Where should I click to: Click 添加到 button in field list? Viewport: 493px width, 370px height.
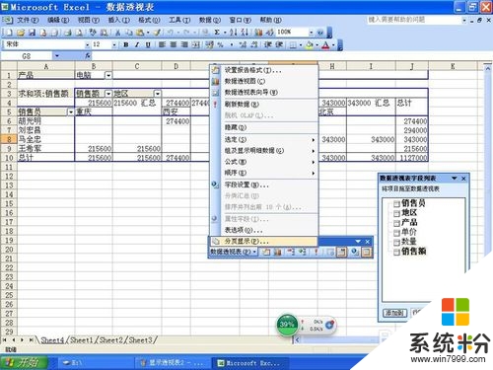coord(394,313)
